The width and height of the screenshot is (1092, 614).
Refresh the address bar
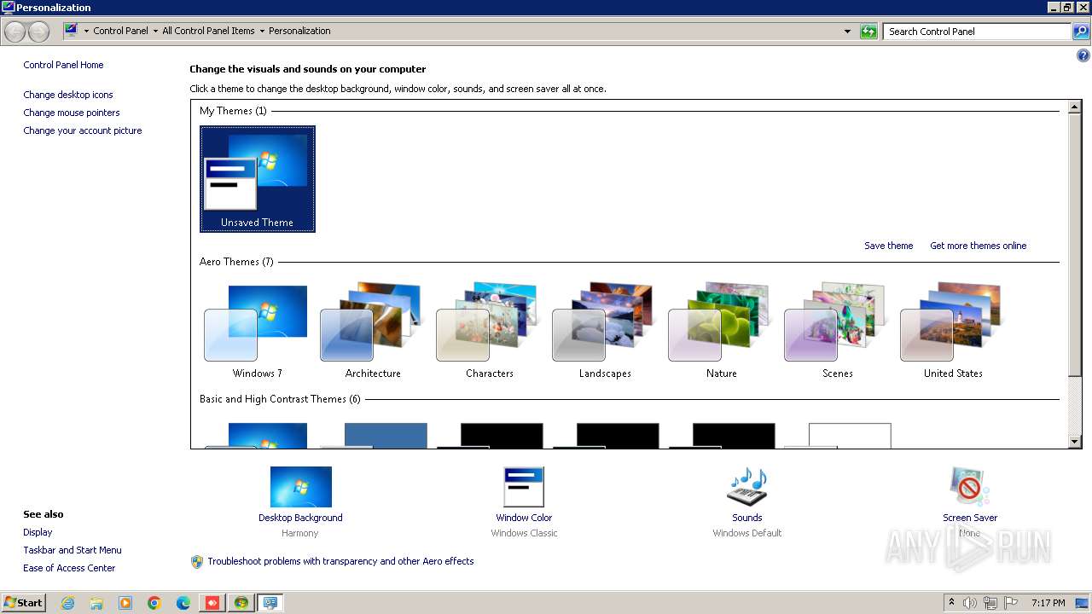pyautogui.click(x=868, y=32)
